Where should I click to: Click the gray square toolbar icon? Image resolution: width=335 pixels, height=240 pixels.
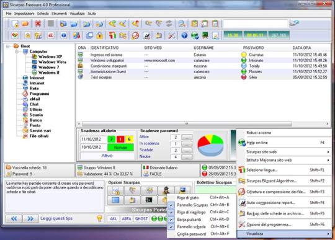(x=51, y=24)
